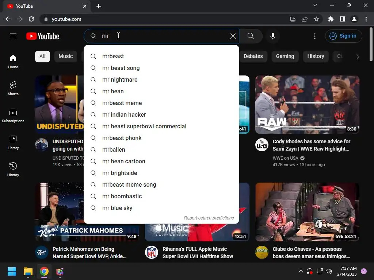Open Subscriptions from the sidebar
The height and width of the screenshot is (280, 374).
pos(13,115)
